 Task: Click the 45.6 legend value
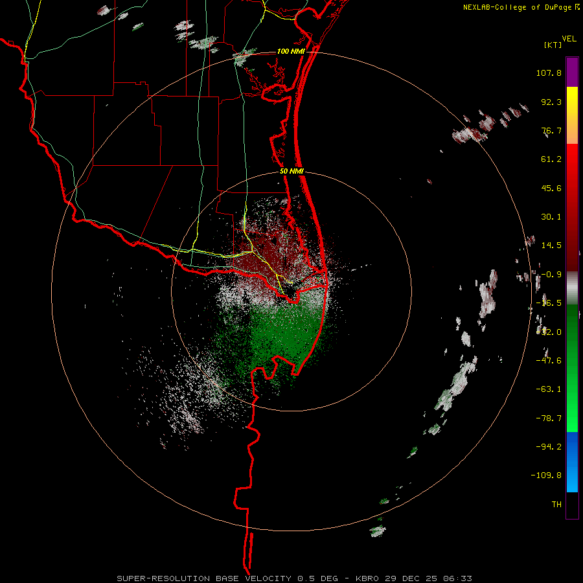[x=551, y=188]
